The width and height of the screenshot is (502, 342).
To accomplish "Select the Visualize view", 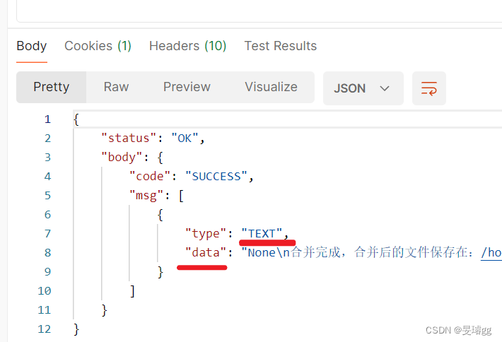I will pyautogui.click(x=272, y=87).
